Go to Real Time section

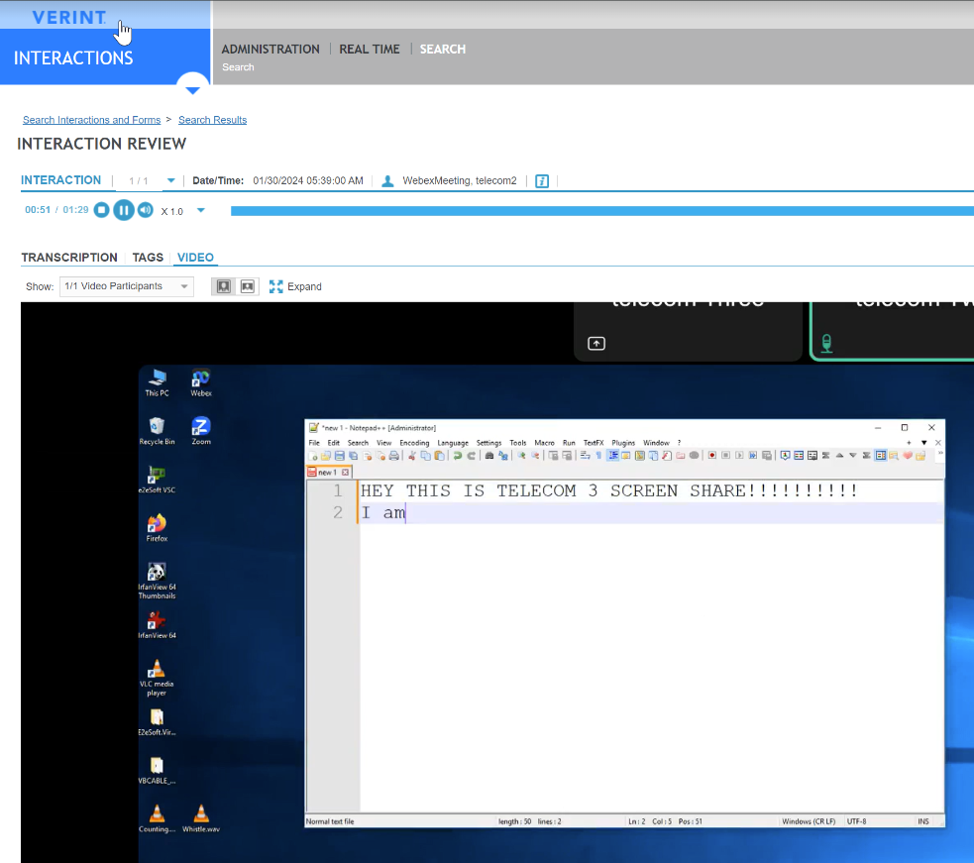(370, 50)
